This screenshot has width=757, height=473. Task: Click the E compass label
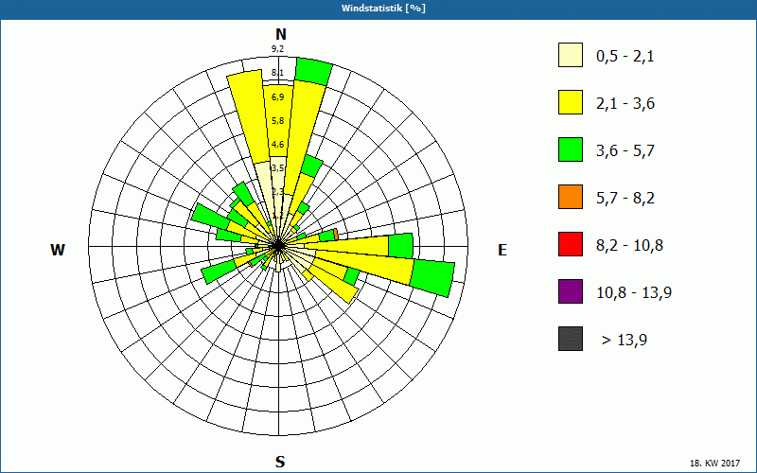point(502,250)
